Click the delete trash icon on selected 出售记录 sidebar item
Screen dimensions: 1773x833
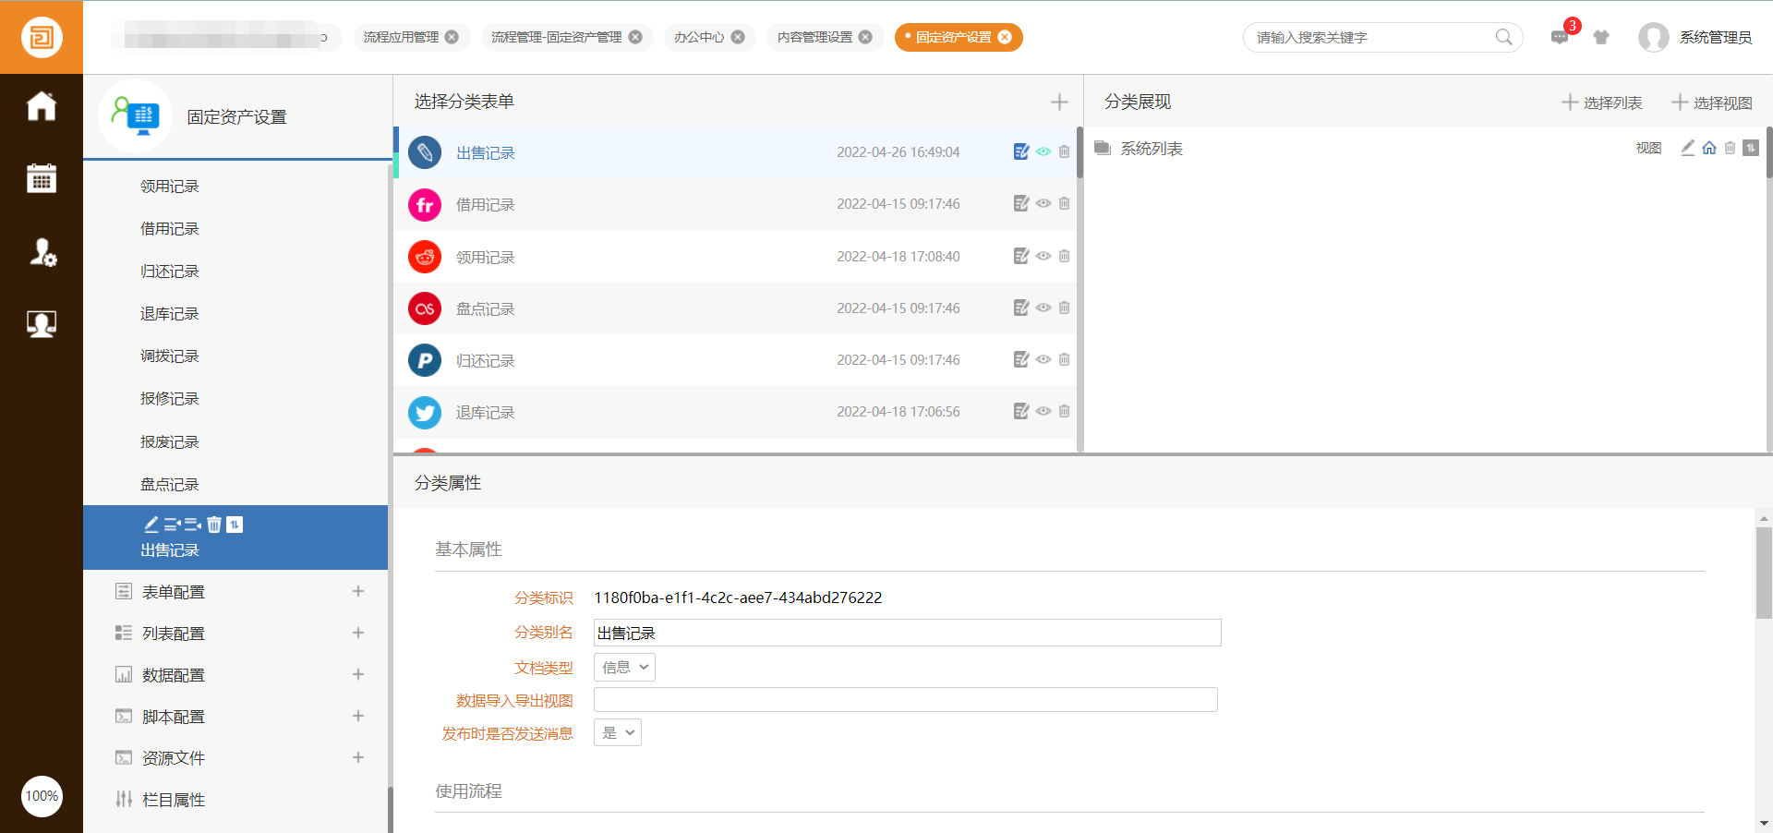[214, 525]
